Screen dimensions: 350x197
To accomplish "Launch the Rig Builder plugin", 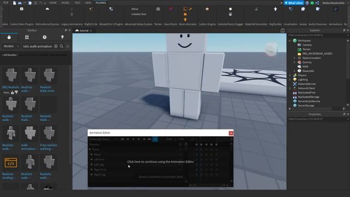I will coord(276,9).
